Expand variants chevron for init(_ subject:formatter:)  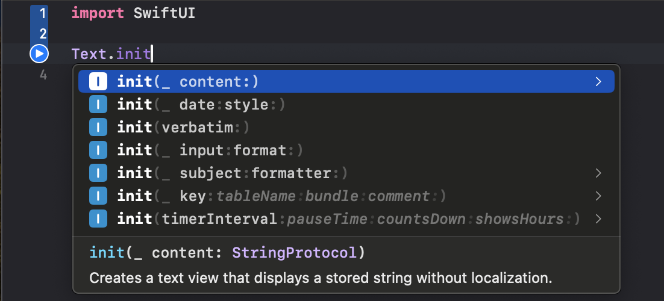coord(598,173)
